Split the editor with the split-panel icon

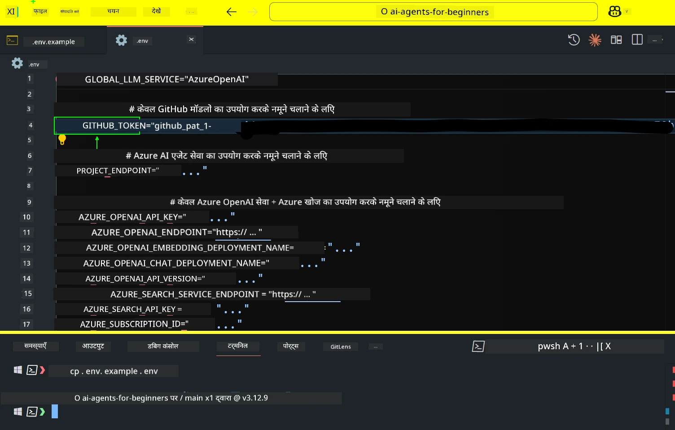coord(637,39)
